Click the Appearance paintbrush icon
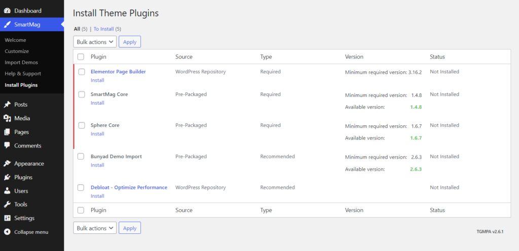Image resolution: width=519 pixels, height=251 pixels. click(x=7, y=164)
